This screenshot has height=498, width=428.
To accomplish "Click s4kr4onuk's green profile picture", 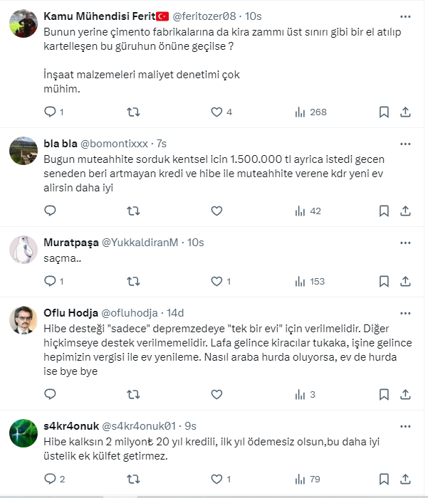I will click(x=24, y=434).
